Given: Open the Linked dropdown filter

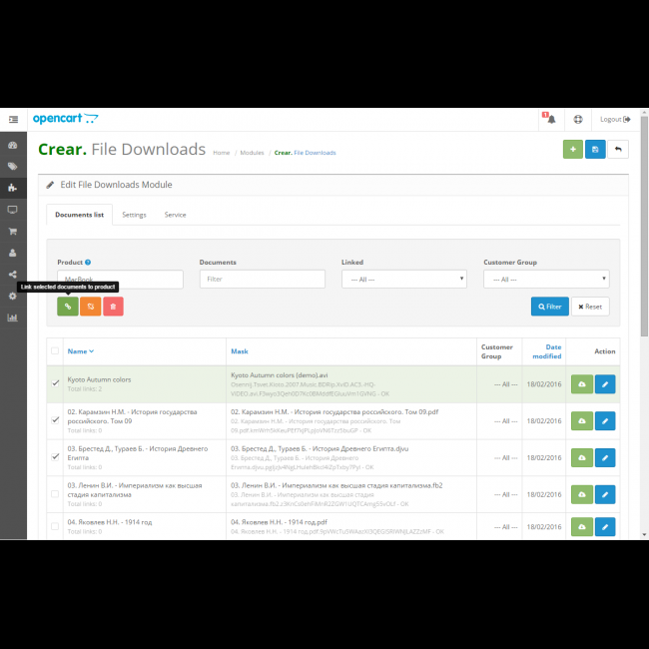Looking at the screenshot, I should point(403,280).
